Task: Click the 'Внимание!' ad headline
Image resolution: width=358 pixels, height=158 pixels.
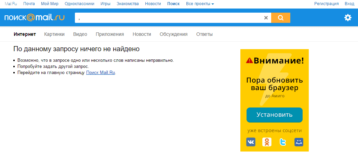Action: point(279,60)
